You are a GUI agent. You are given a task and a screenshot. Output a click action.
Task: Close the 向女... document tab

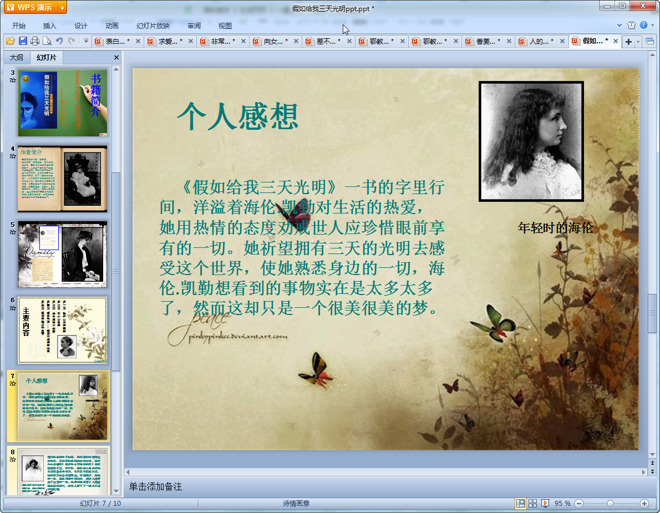click(x=296, y=41)
